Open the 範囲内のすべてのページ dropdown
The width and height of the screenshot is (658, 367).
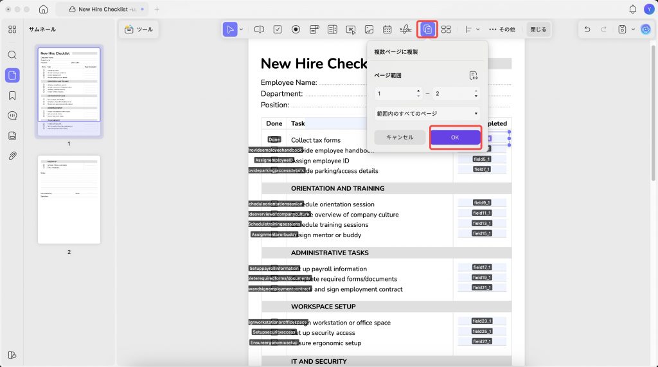pyautogui.click(x=427, y=113)
